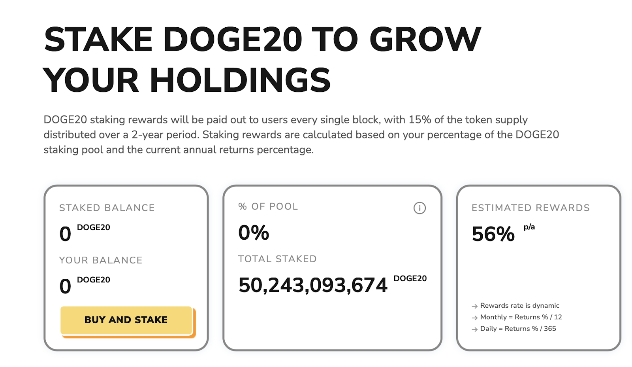Click the YOUR BALANCE label

(x=101, y=260)
